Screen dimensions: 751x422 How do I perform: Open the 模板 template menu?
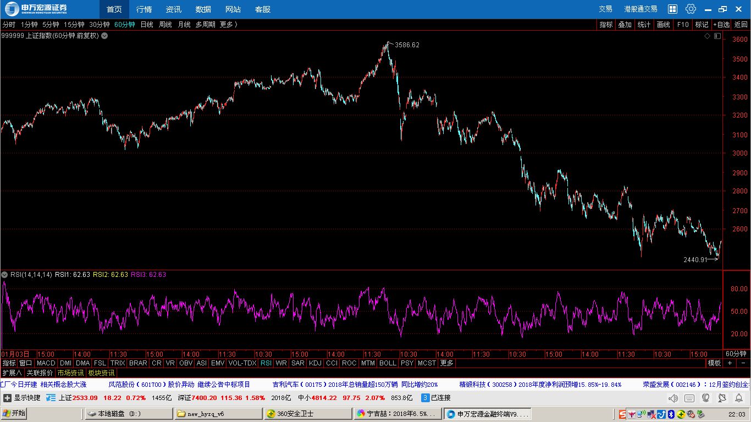tap(714, 363)
